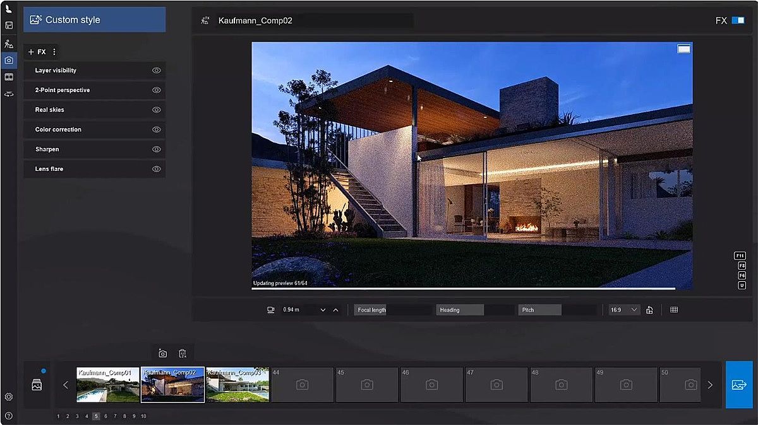This screenshot has width=758, height=425.
Task: Switch to Movie mode film strip icon
Action: pos(8,77)
